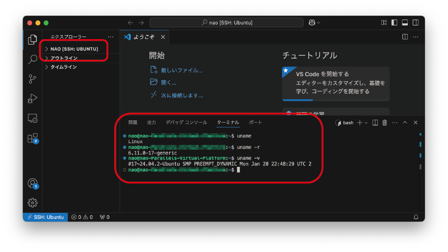448x252 pixels.
Task: Open the Remote Explorer icon
Action: (32, 118)
